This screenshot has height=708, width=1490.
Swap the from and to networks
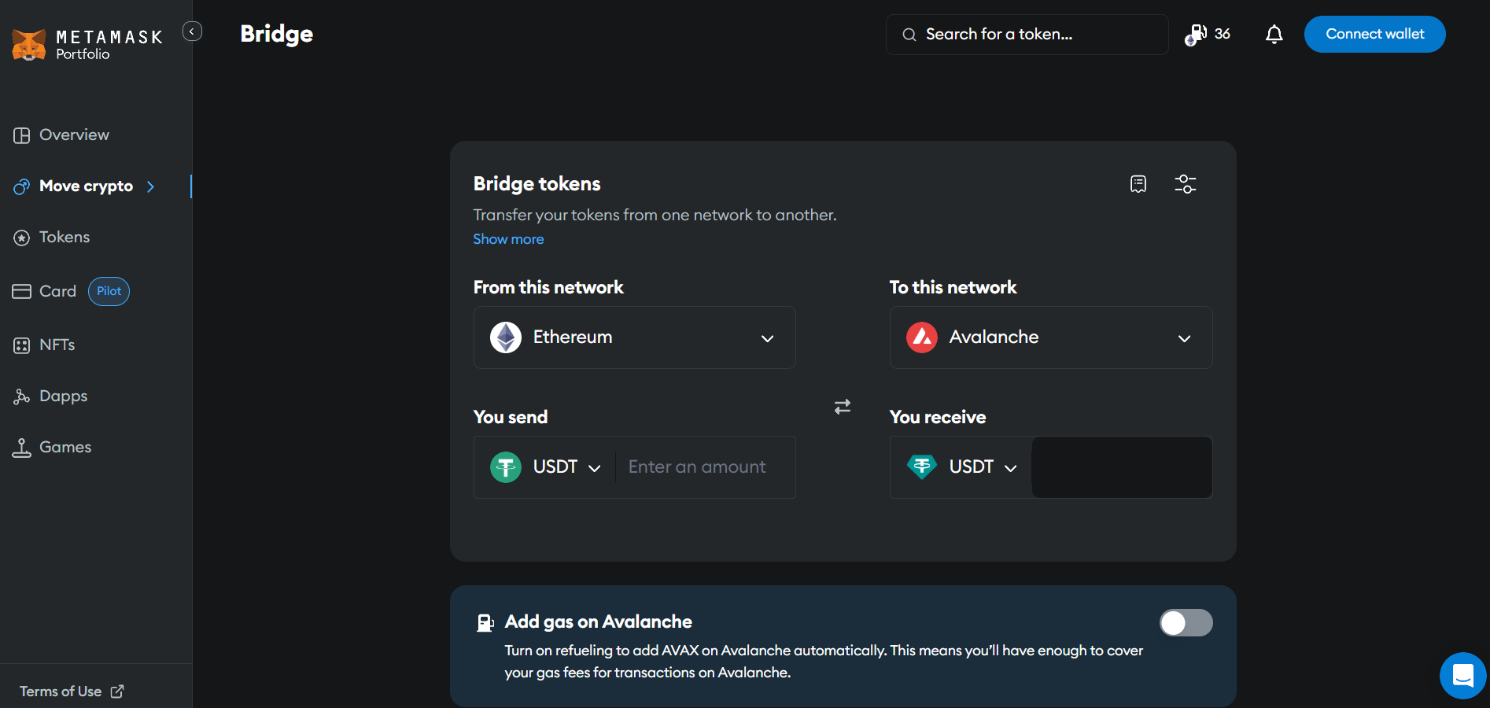[843, 407]
